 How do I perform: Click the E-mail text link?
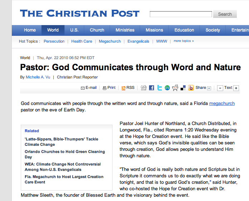[x=91, y=88]
